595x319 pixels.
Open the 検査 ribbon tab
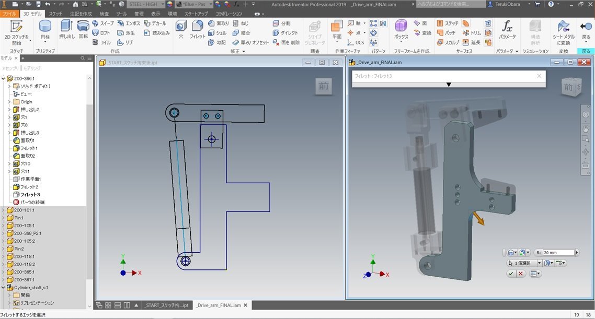click(105, 14)
